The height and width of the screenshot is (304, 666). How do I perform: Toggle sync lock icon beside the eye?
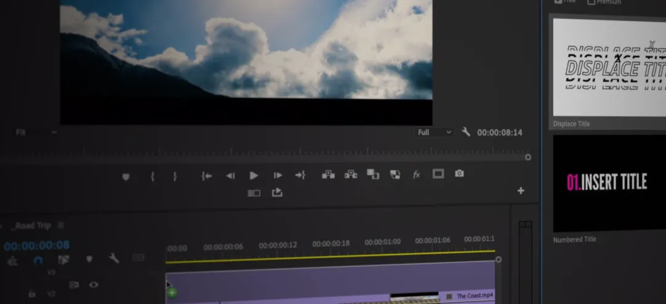[74, 285]
